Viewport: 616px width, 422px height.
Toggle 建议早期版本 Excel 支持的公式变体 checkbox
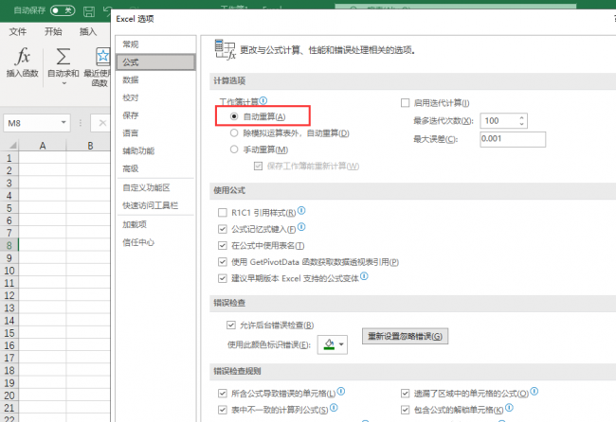click(223, 278)
